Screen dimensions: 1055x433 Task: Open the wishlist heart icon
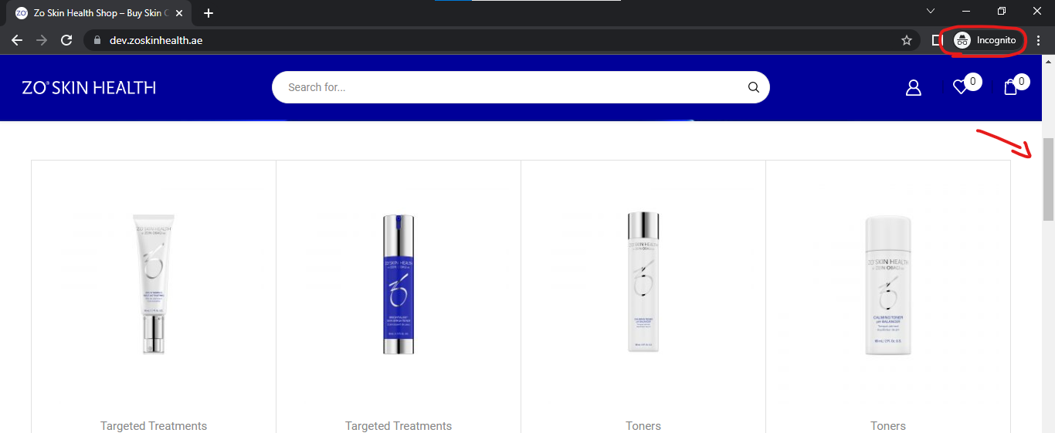click(960, 87)
